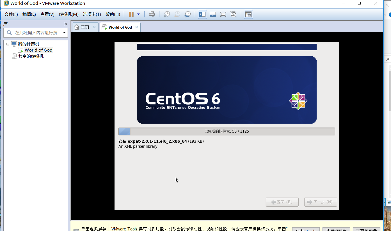Switch to the 主页 tab

85,27
